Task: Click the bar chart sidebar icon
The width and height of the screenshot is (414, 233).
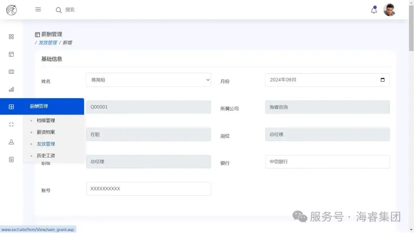Action: pyautogui.click(x=11, y=90)
